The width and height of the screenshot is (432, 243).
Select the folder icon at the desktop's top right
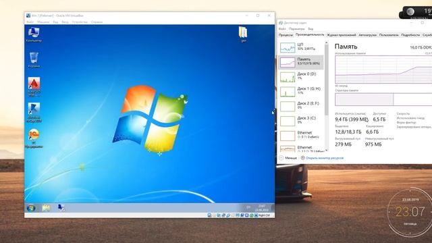coord(243,34)
